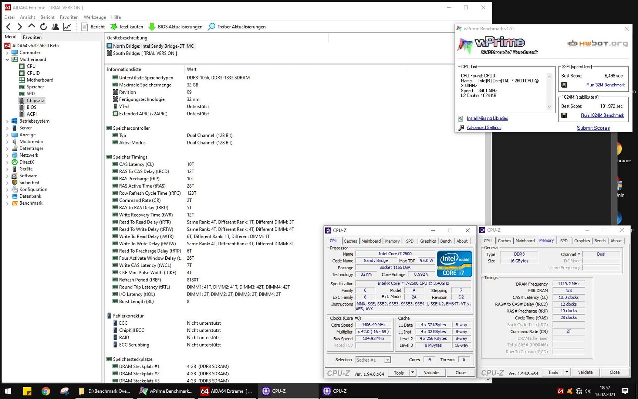Run the 1024M Benchmark in wPrime
Viewport: 638px width, 399px height.
click(x=602, y=115)
